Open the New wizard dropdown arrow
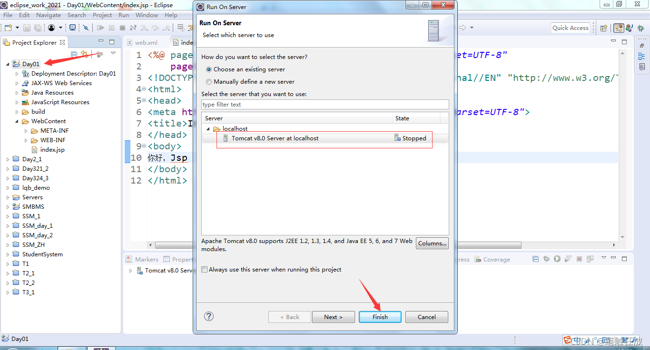Image resolution: width=650 pixels, height=350 pixels. 17,28
